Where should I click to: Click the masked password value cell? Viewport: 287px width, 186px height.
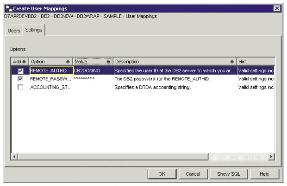pyautogui.click(x=94, y=79)
